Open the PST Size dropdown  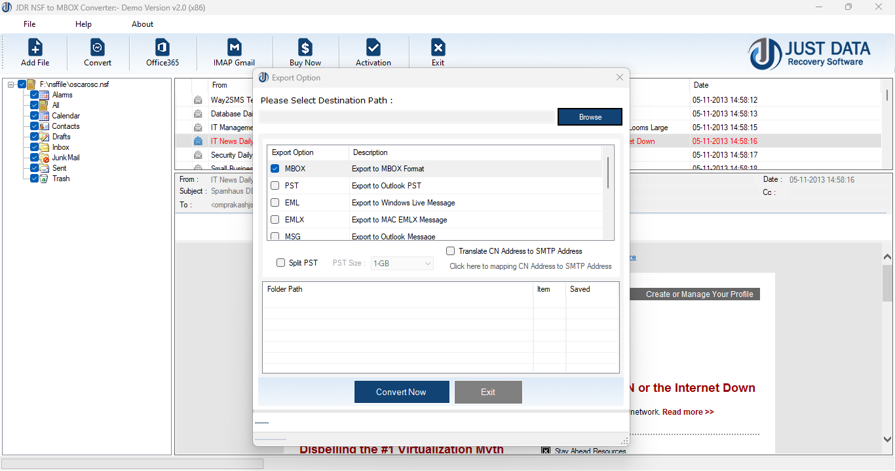402,263
